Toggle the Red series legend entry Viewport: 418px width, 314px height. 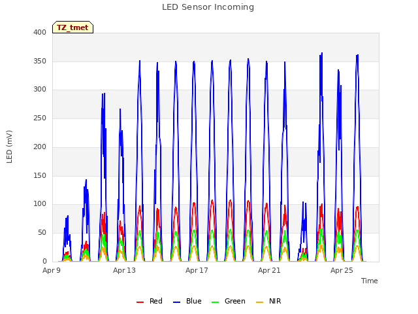coord(150,301)
